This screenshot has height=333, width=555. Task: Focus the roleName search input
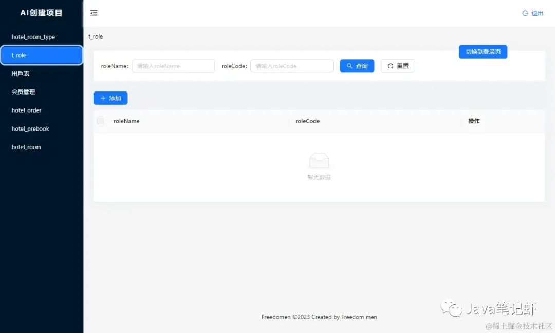[174, 66]
